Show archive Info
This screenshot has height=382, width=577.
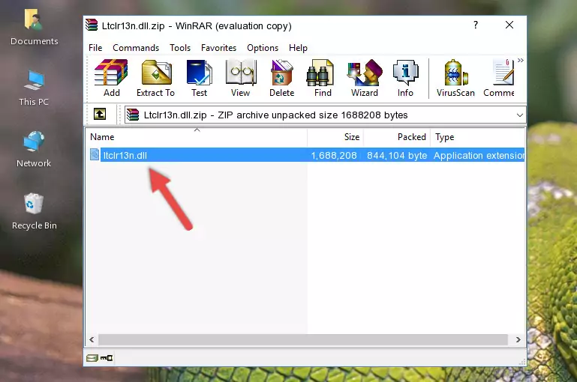405,78
